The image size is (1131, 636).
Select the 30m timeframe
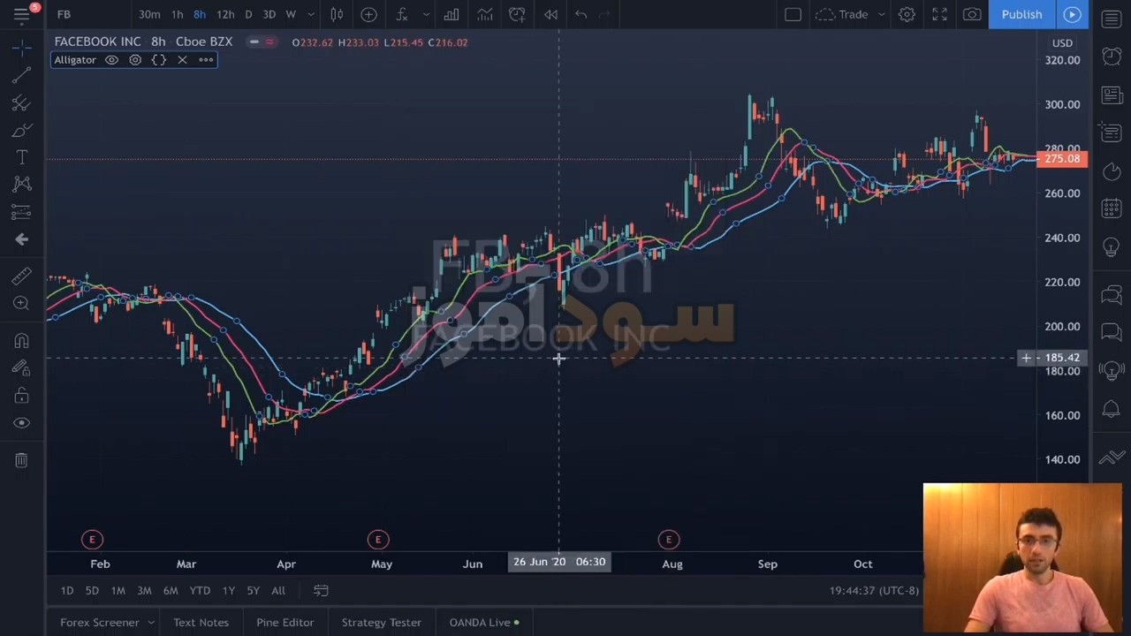click(x=149, y=14)
